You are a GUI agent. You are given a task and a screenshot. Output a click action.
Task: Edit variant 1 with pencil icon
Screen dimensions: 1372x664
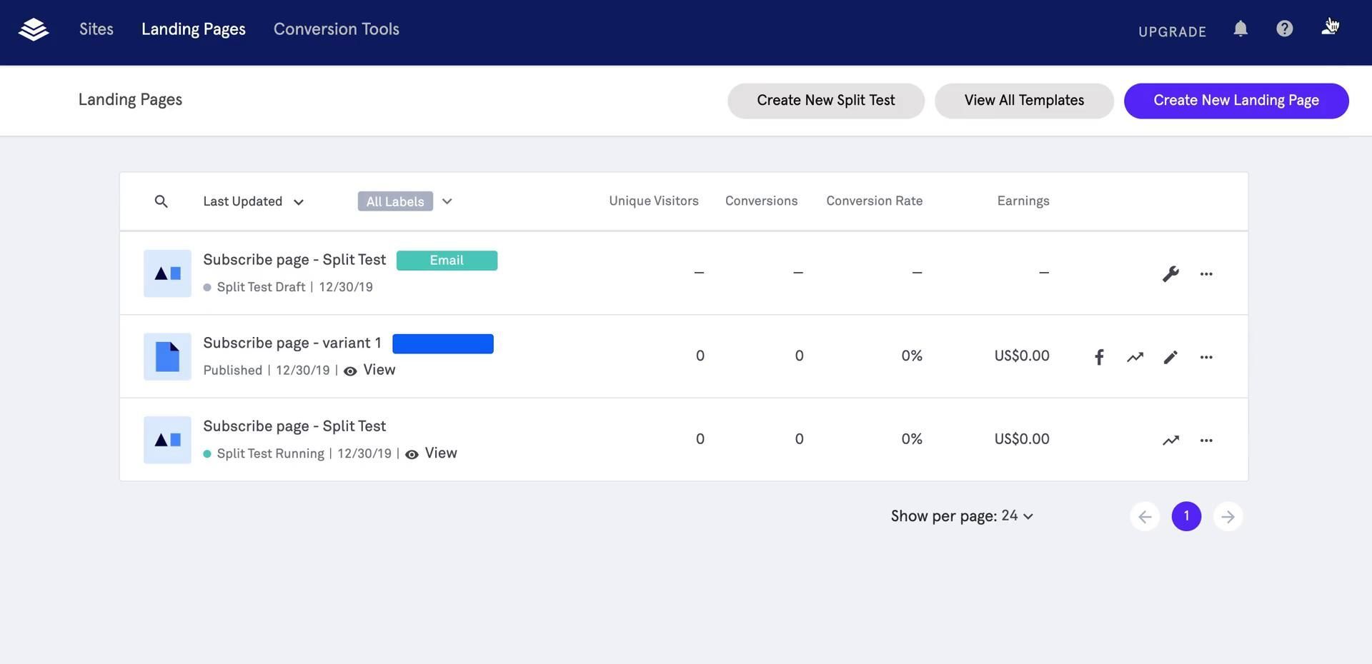pyautogui.click(x=1170, y=357)
